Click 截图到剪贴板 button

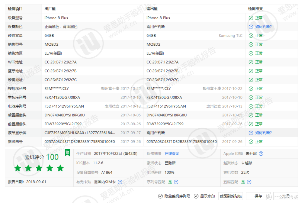(230, 196)
